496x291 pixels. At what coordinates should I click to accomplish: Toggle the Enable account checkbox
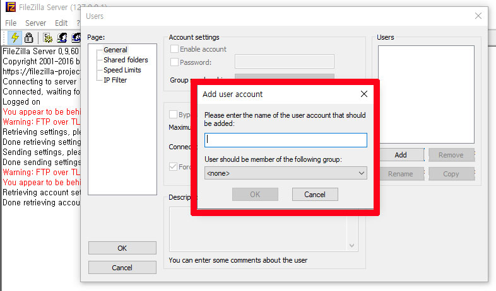tap(174, 49)
